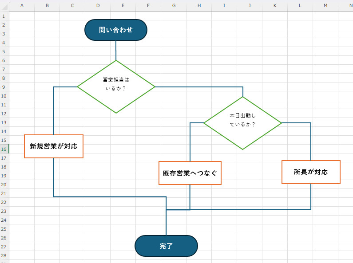The width and height of the screenshot is (353, 263).
Task: Click the 新規営業が対応 process box
Action: click(x=54, y=146)
